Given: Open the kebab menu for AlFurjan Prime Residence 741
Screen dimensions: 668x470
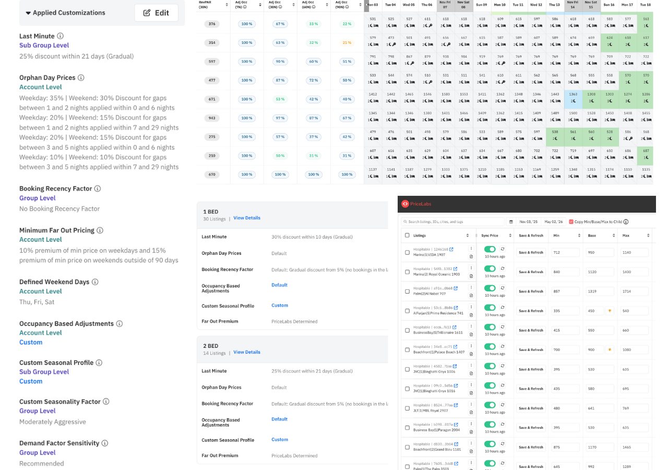Looking at the screenshot, I should pos(471,307).
